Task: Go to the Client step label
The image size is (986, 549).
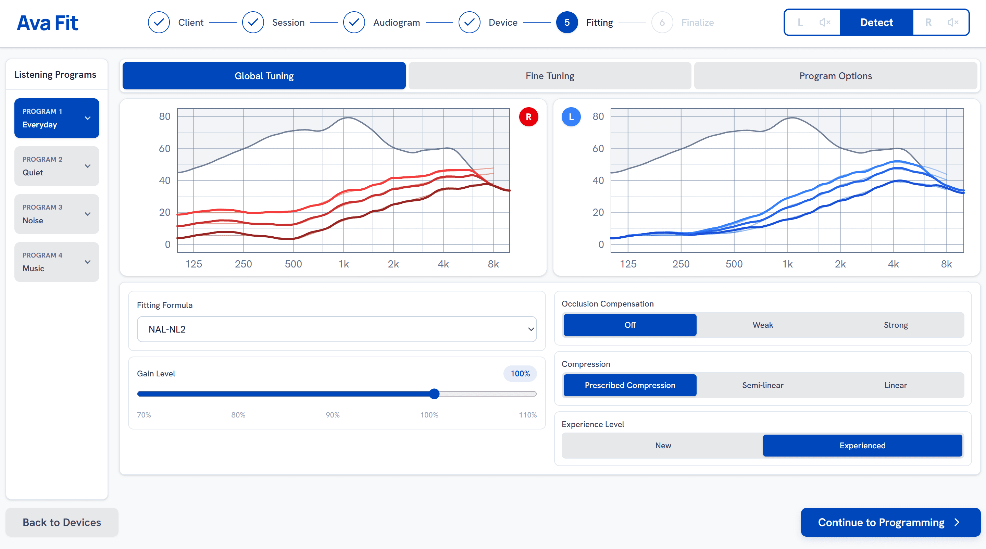Action: [191, 23]
